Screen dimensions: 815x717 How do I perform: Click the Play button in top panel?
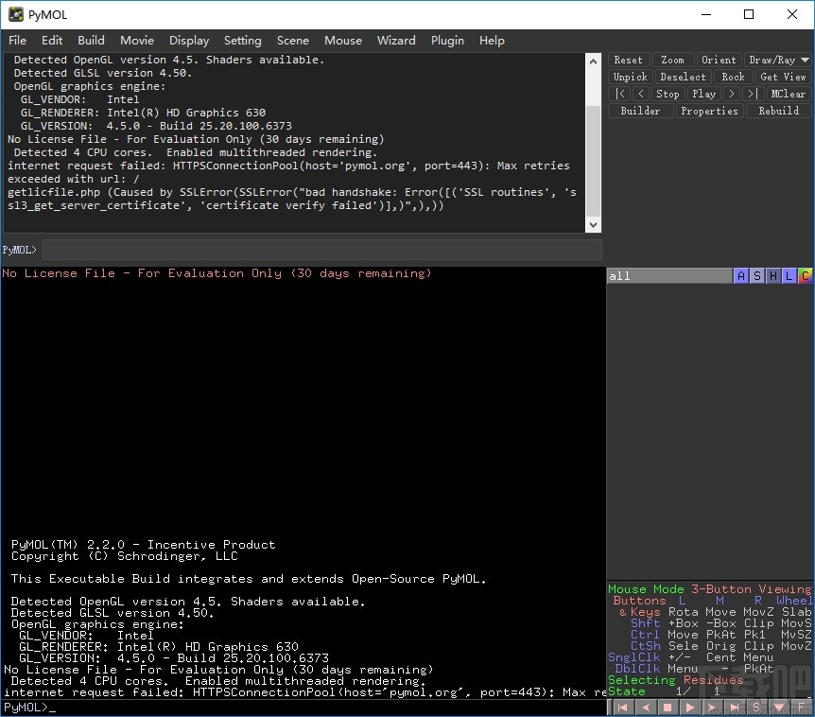point(704,94)
